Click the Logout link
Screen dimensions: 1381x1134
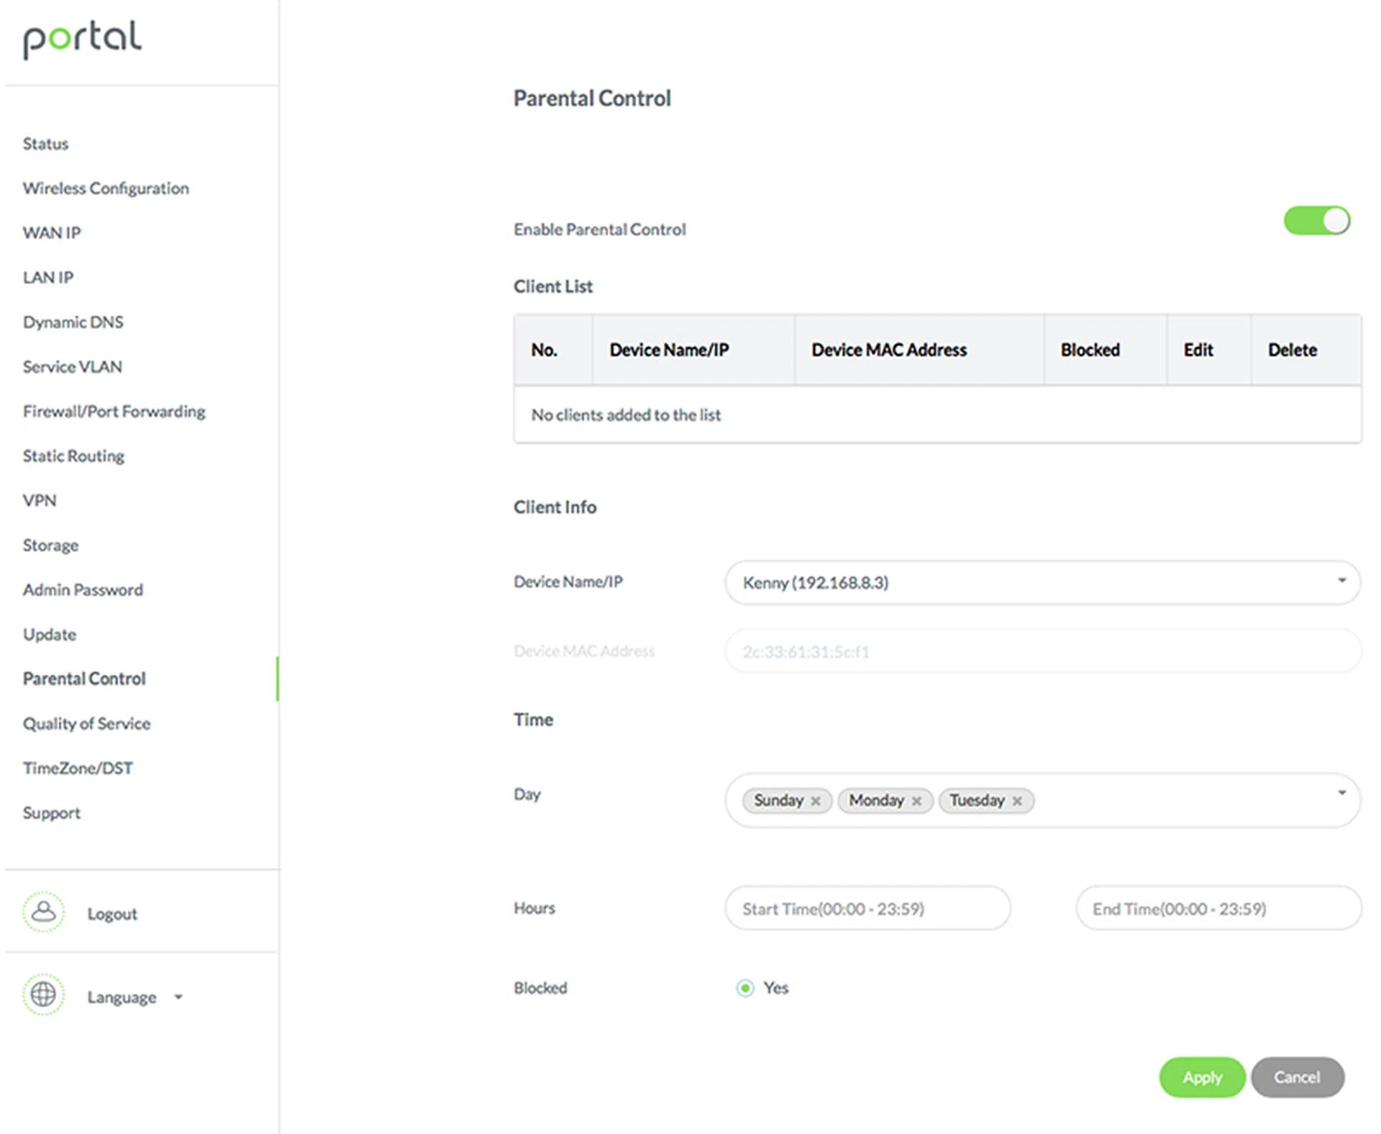click(x=112, y=913)
